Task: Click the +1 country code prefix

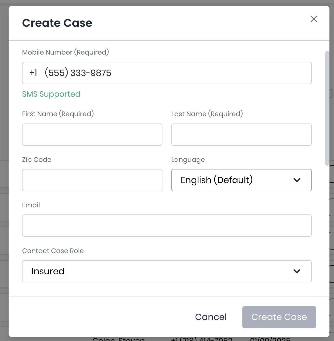Action: coord(33,73)
